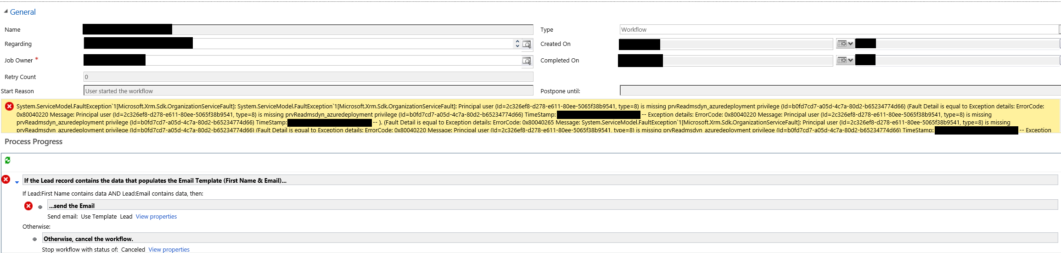
Task: Click the Type field showing Workflow
Action: (x=840, y=29)
